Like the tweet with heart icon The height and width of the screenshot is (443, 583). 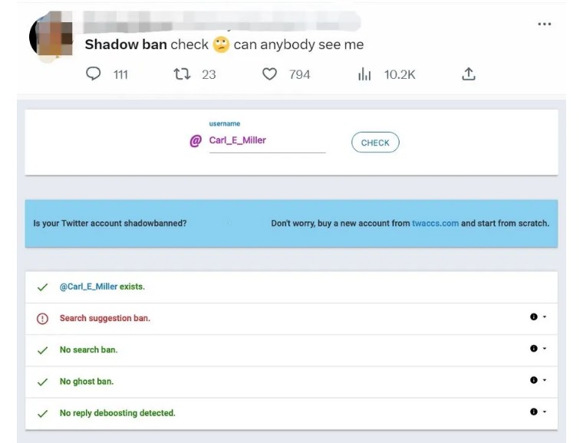(269, 74)
